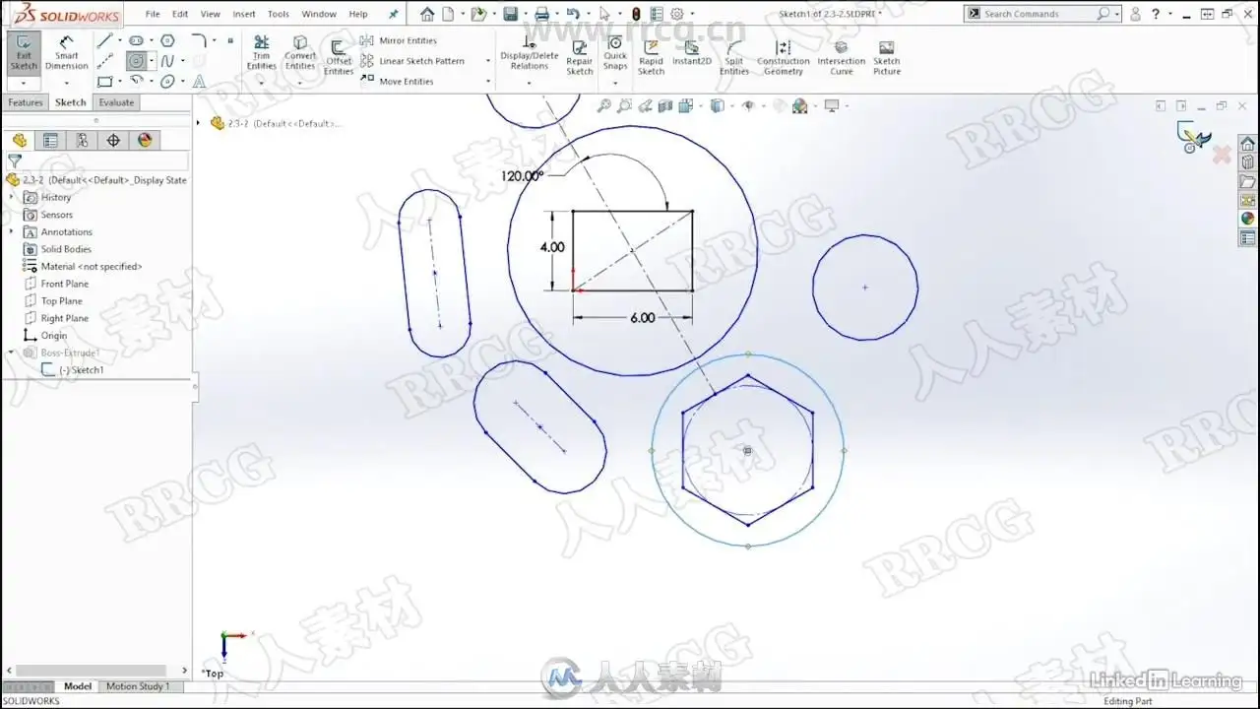Toggle Rapid Sketch
Viewport: 1260px width, 709px height.
[651, 58]
